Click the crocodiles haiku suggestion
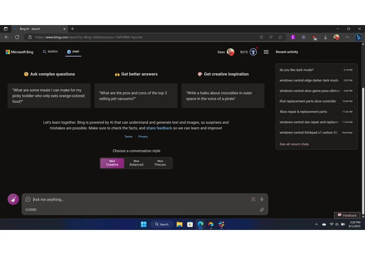Viewport: 365px width, 255px height. 223,96
